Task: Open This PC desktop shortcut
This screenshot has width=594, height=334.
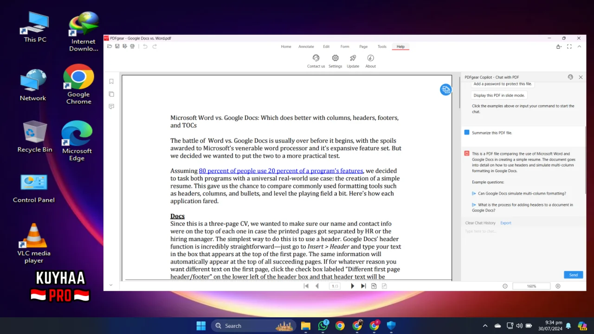Action: point(35,27)
